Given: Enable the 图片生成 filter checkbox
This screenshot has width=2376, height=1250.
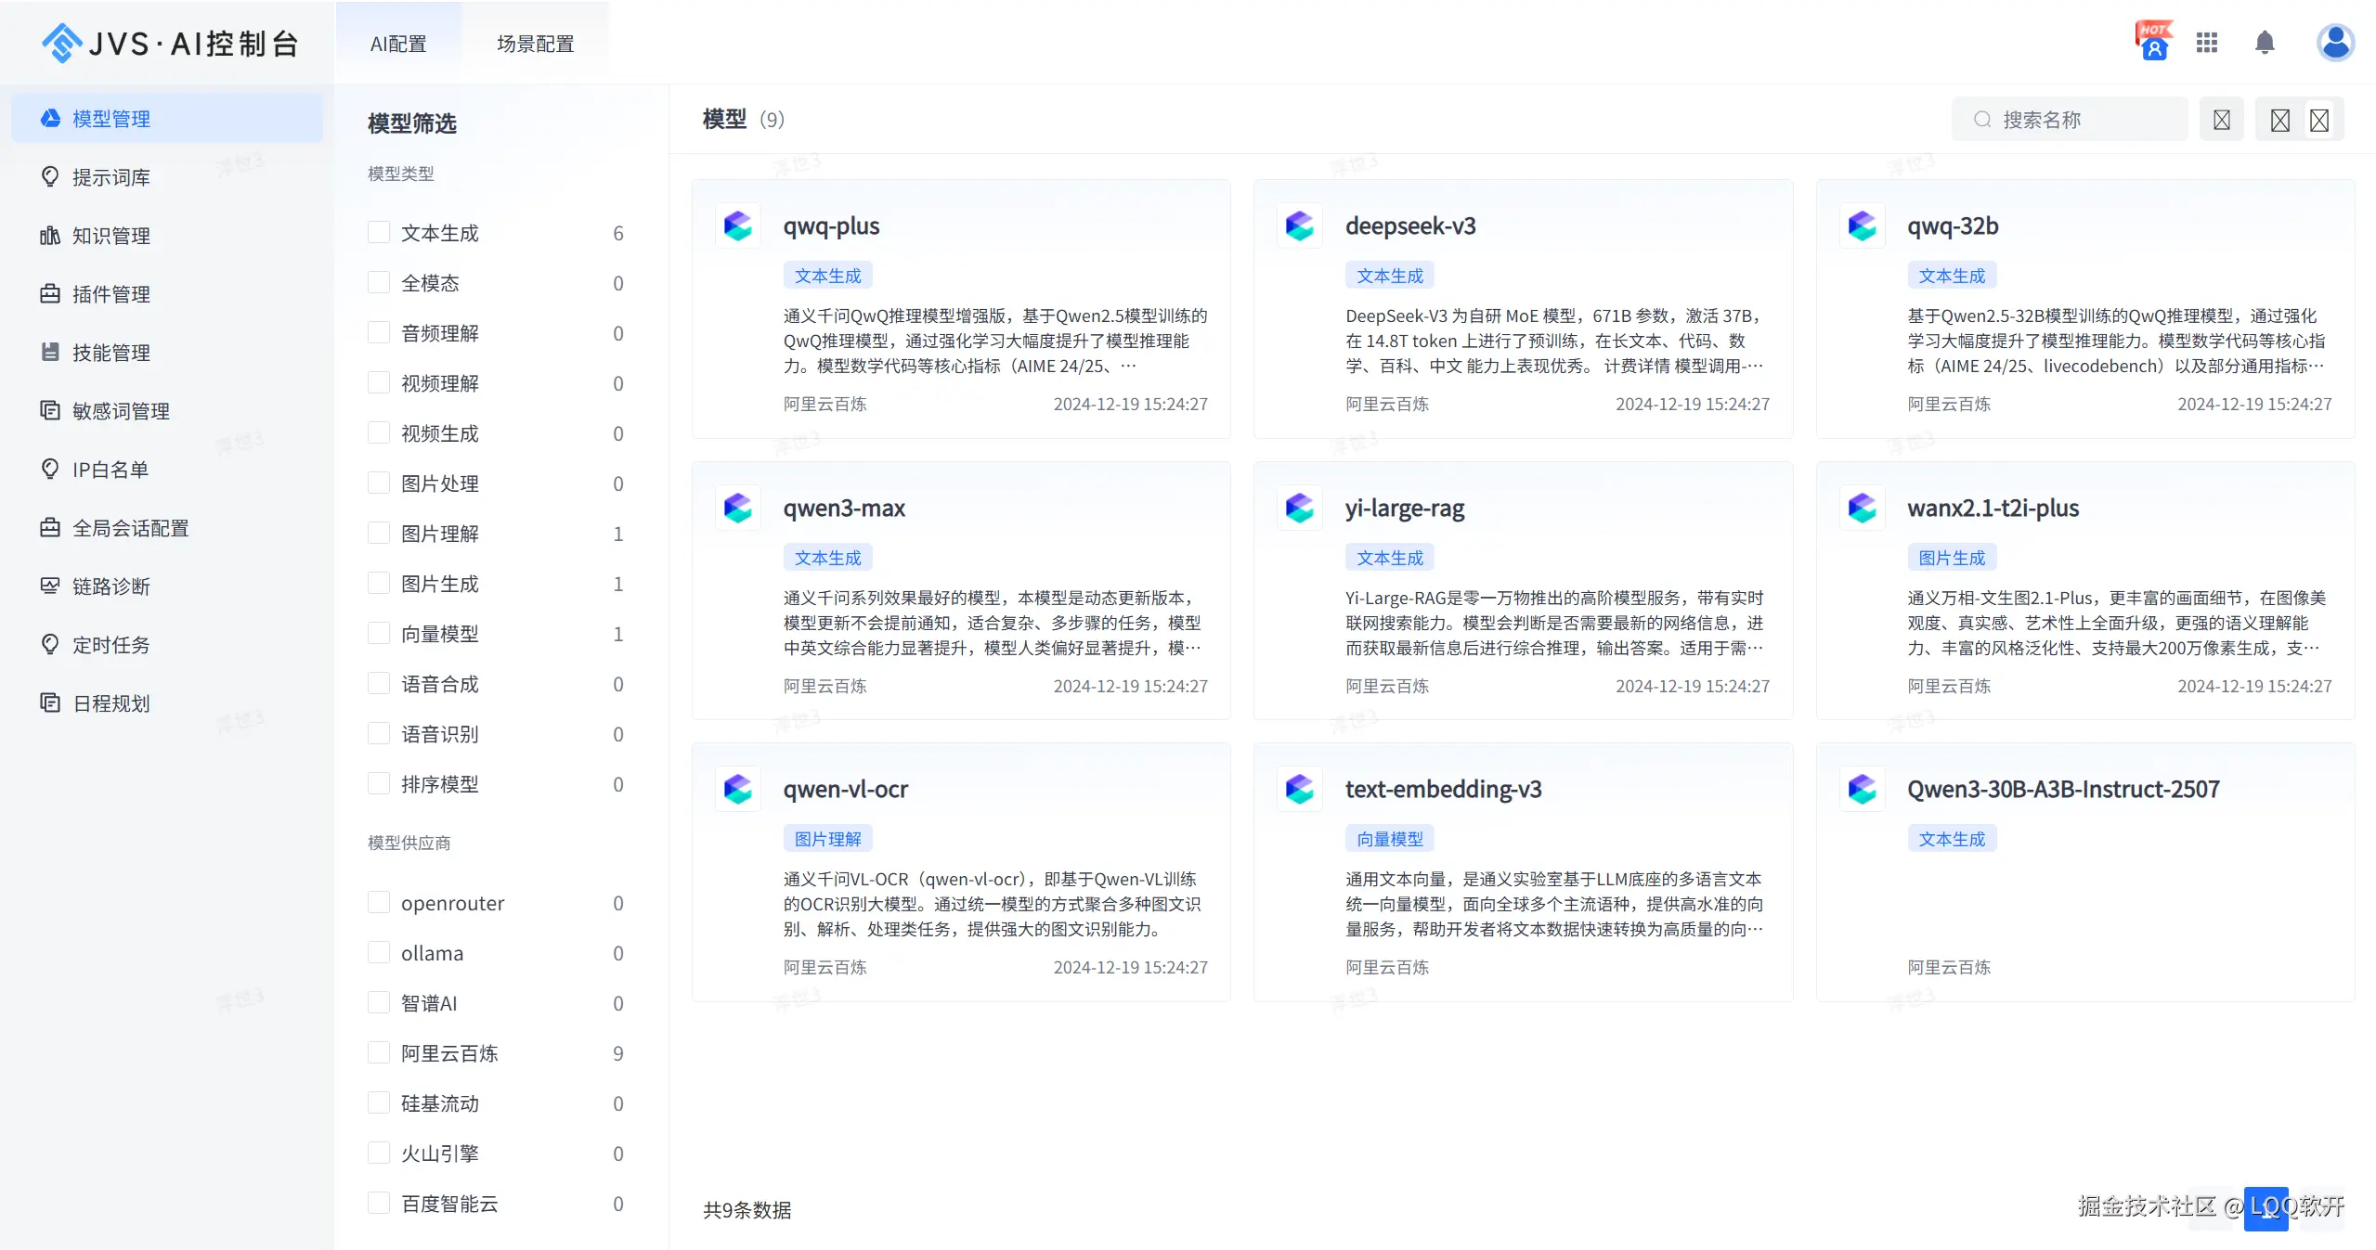Looking at the screenshot, I should point(379,583).
